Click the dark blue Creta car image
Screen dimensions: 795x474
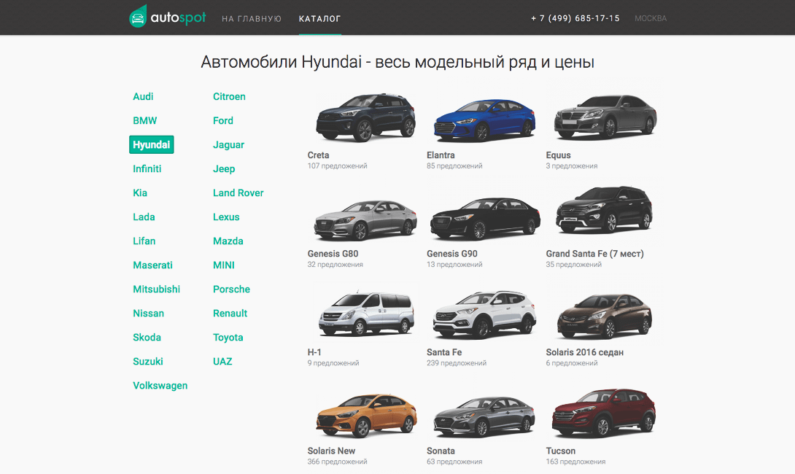[x=365, y=117]
